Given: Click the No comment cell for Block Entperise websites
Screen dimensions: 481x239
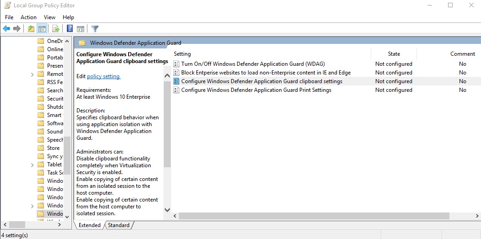Looking at the screenshot, I should pos(463,72).
